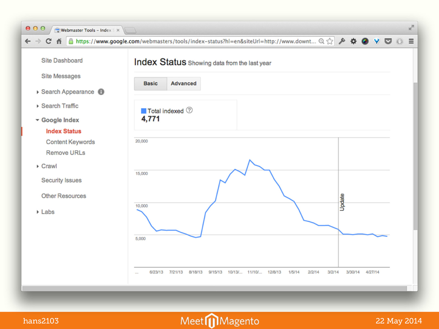
Task: Open Other Resources
Action: (x=64, y=196)
